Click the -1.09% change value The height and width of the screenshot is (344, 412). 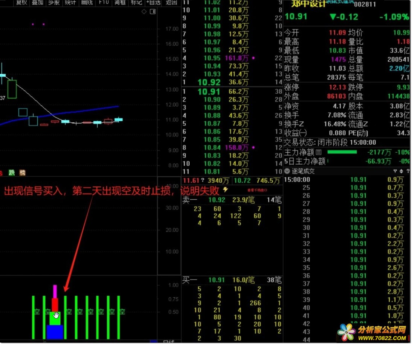[x=394, y=17]
